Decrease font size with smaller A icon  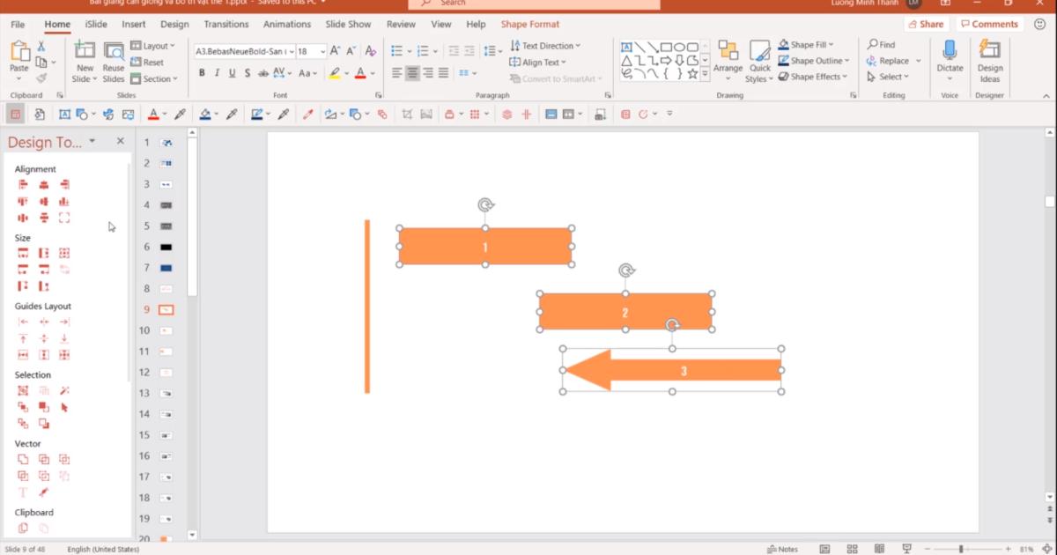tap(351, 51)
